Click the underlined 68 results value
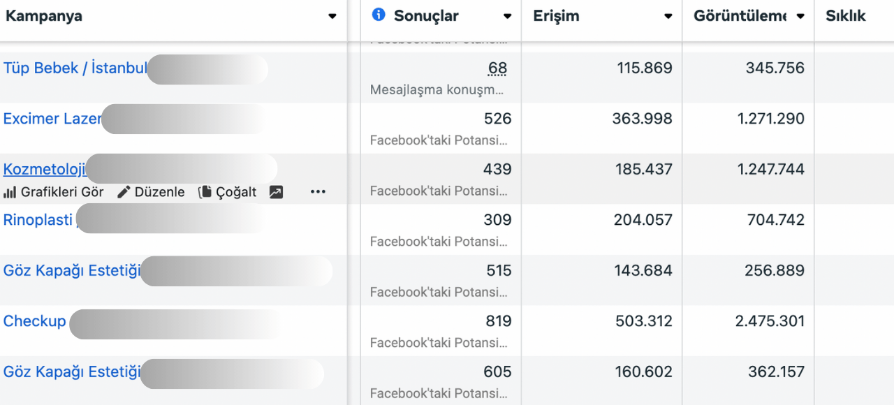Viewport: 894px width, 405px height. [497, 68]
